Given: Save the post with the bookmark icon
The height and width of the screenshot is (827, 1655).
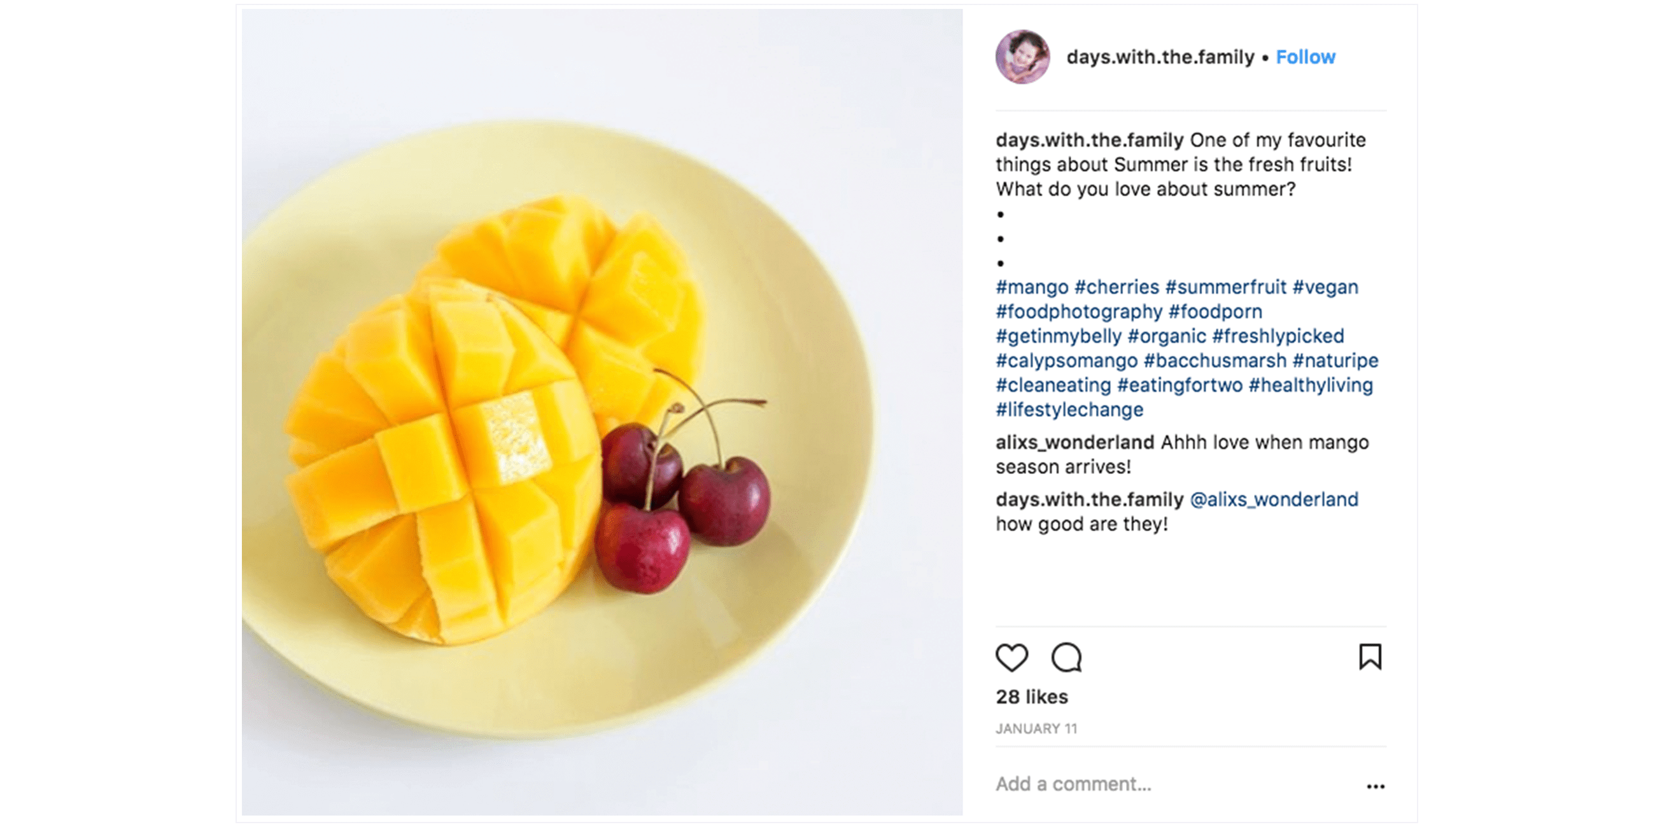Looking at the screenshot, I should tap(1370, 657).
